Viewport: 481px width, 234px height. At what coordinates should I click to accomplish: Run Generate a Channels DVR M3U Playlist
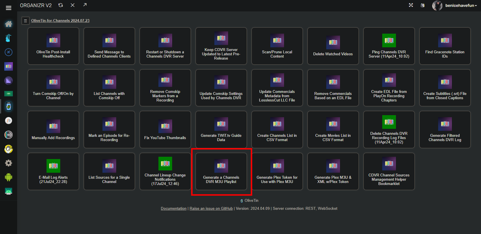221,172
